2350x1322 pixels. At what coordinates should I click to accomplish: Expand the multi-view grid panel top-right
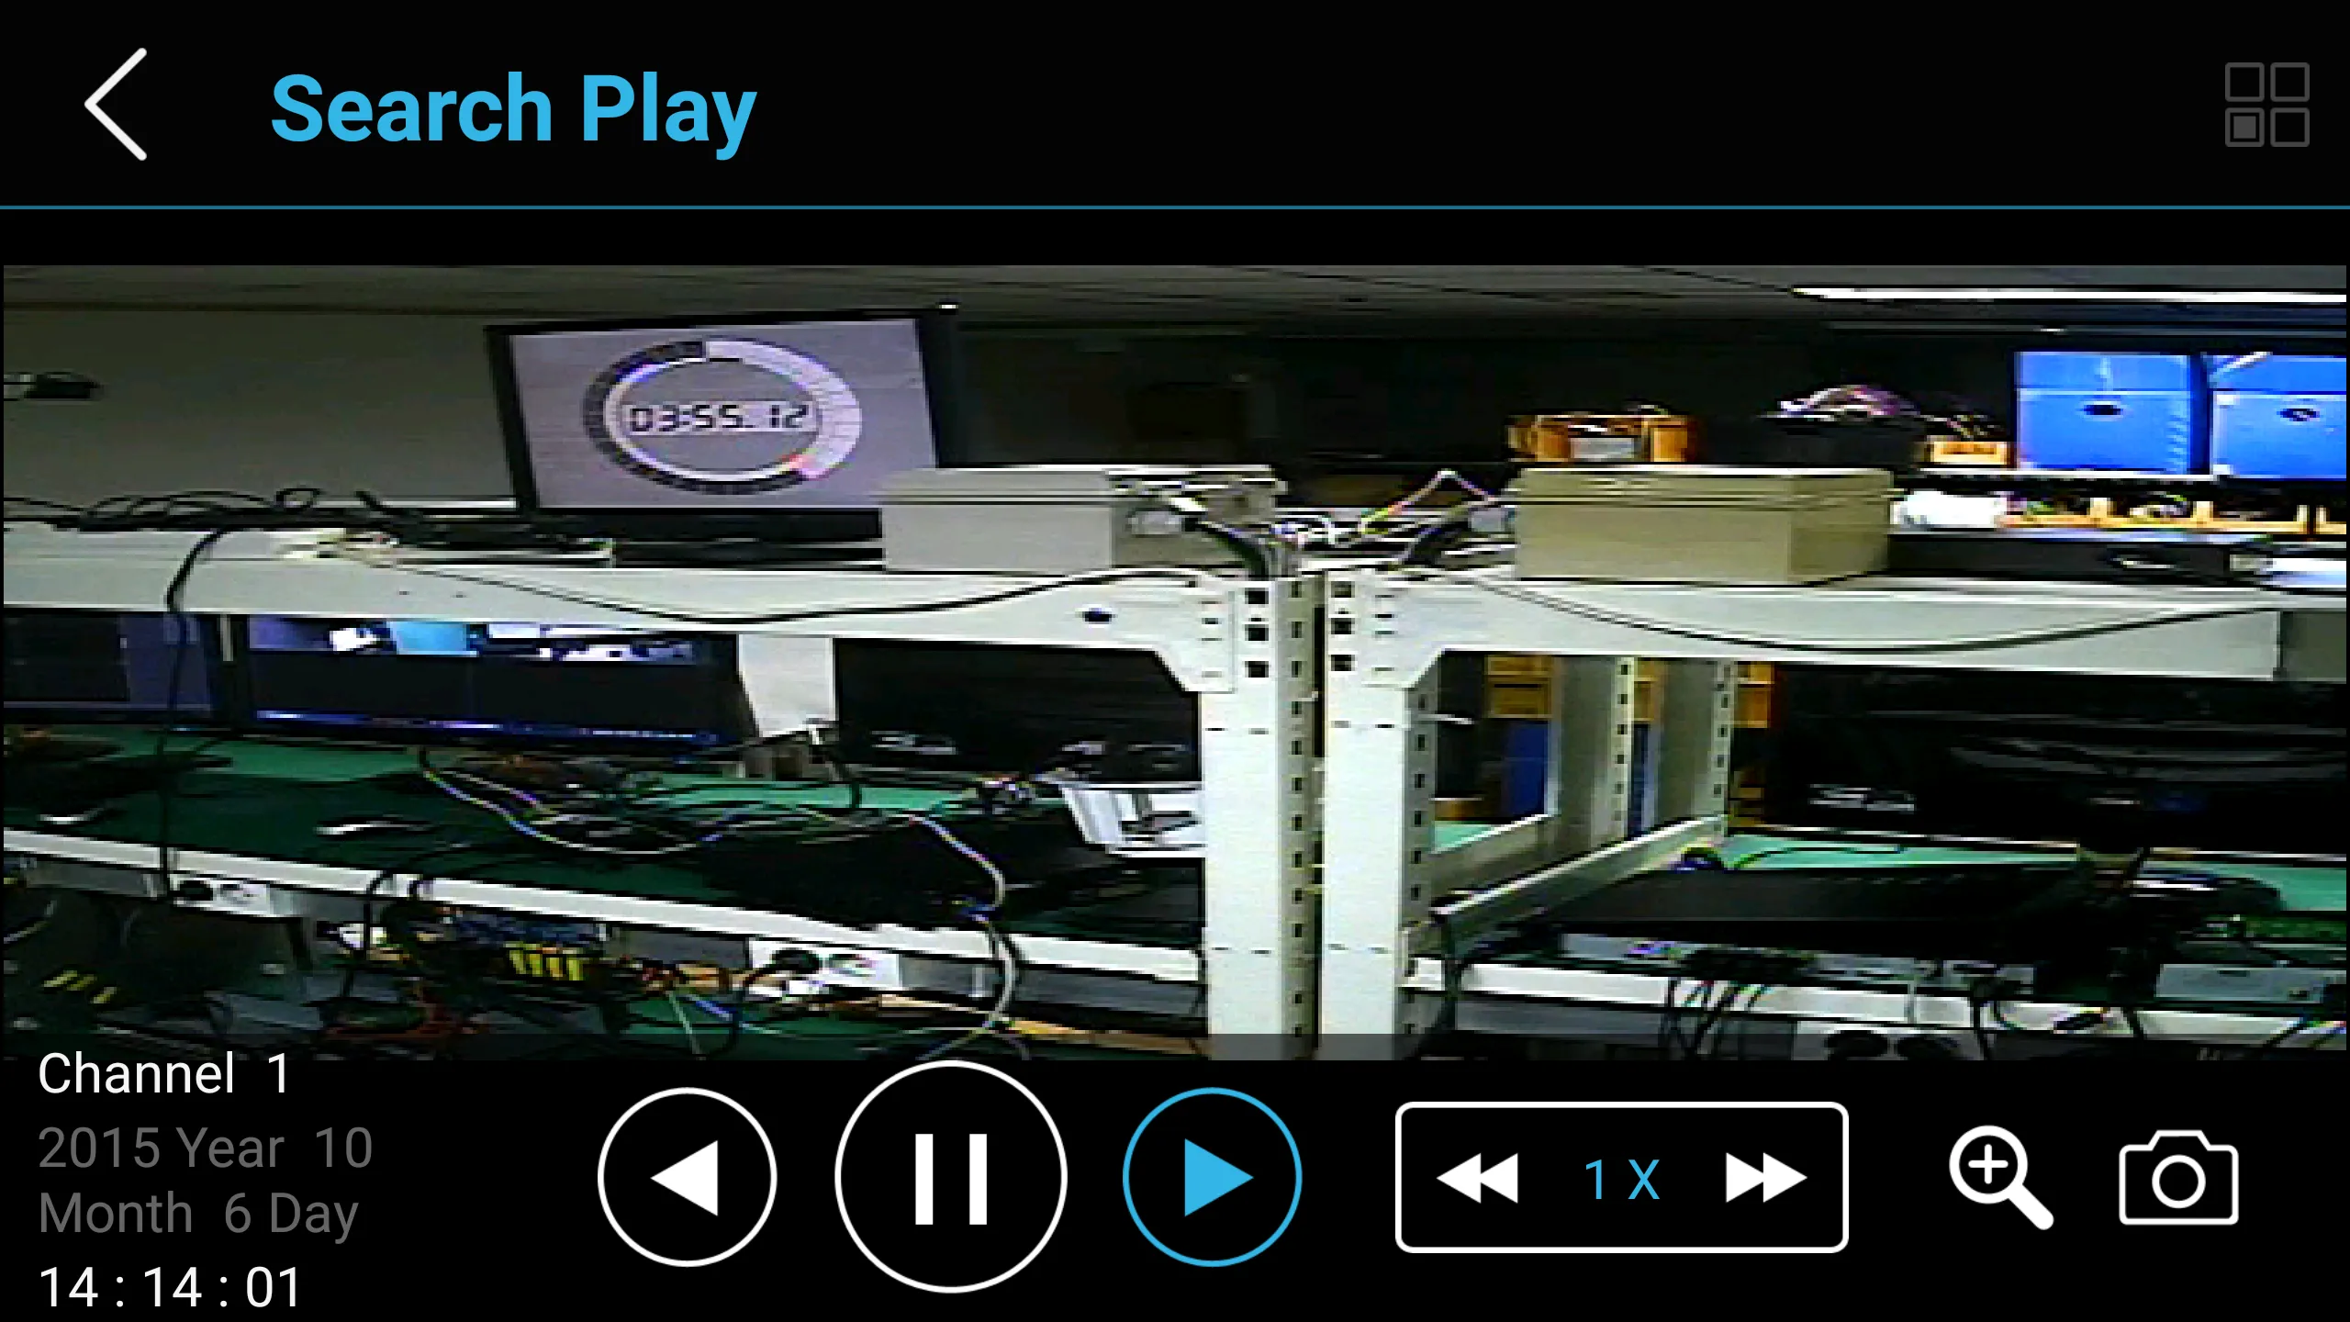pos(2271,104)
